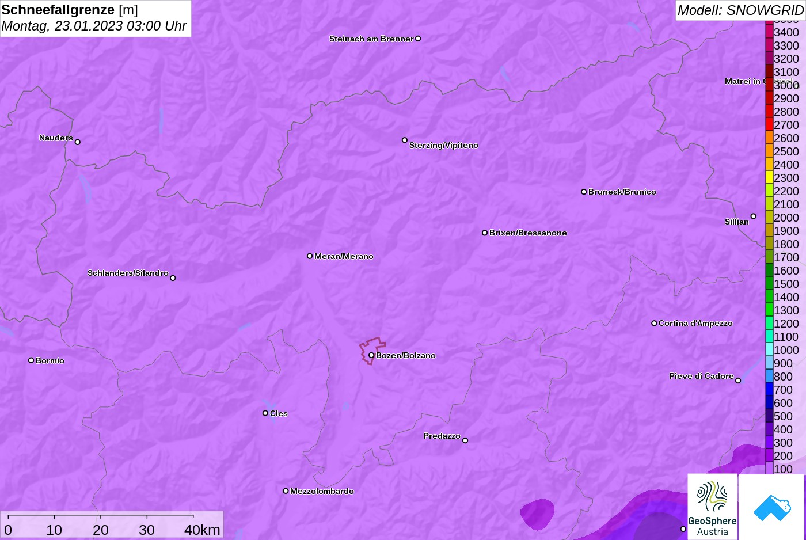Click the Brixen/Bressanone label

coord(528,233)
